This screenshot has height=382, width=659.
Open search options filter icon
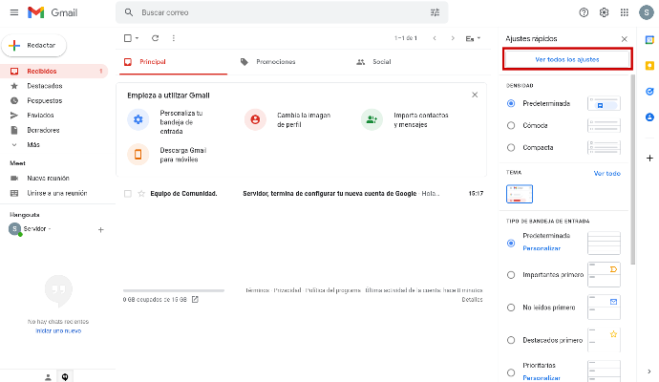[435, 12]
